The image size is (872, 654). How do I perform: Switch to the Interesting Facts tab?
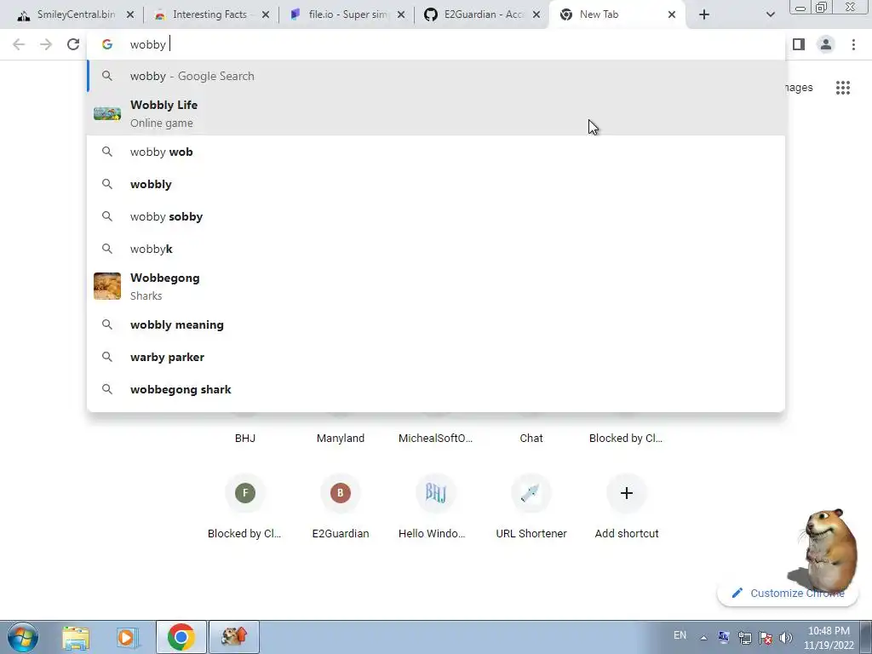(x=210, y=15)
